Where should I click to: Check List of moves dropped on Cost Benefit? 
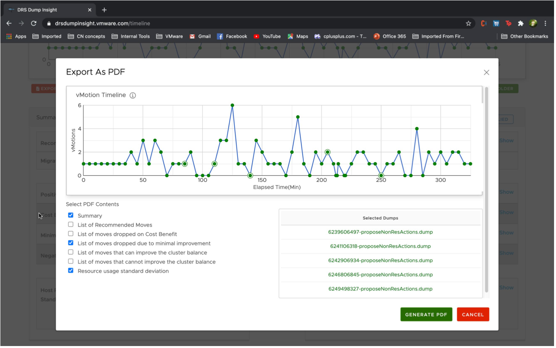[x=71, y=234]
